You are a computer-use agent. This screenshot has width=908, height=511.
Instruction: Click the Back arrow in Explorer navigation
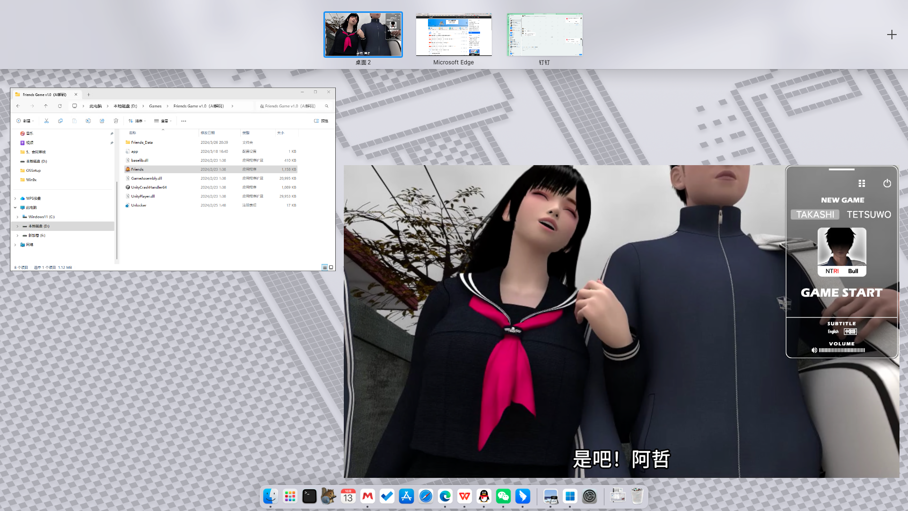tap(18, 106)
